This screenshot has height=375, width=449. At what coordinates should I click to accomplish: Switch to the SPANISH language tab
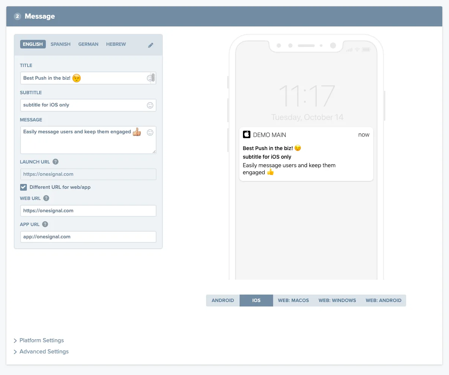click(60, 44)
